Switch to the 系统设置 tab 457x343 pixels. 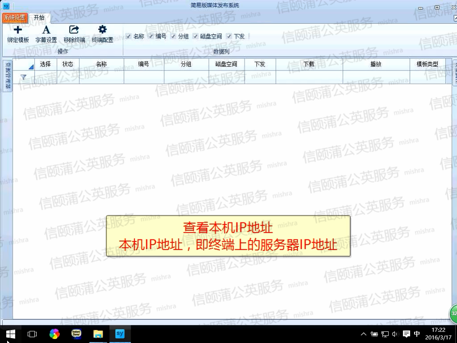[15, 18]
